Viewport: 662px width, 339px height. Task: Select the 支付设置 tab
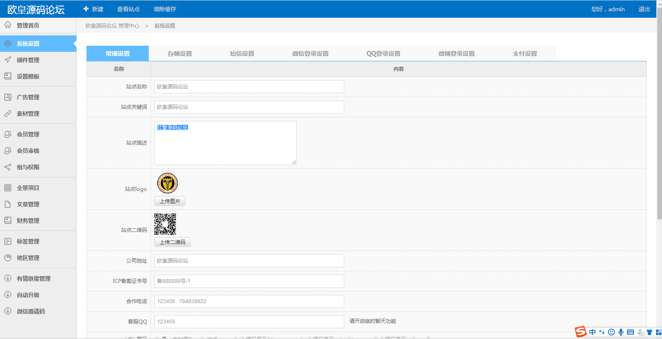[x=525, y=54]
